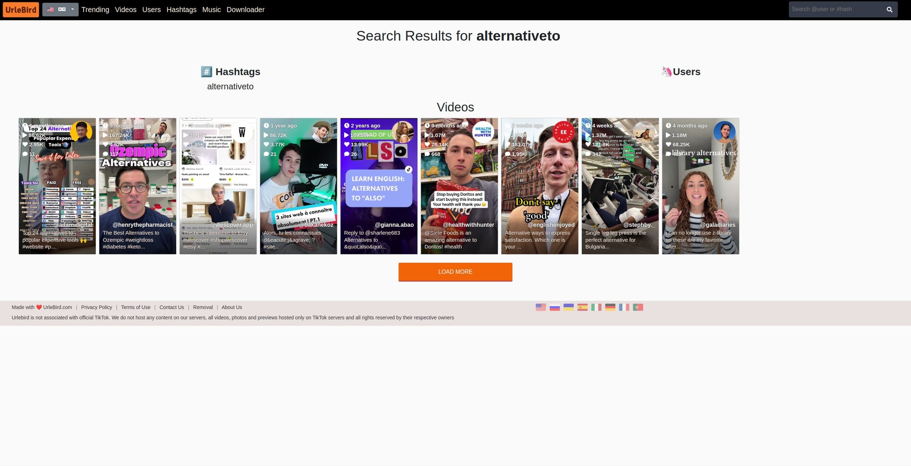
Task: Open @healthwithhunter Doritos alternative video
Action: (459, 186)
